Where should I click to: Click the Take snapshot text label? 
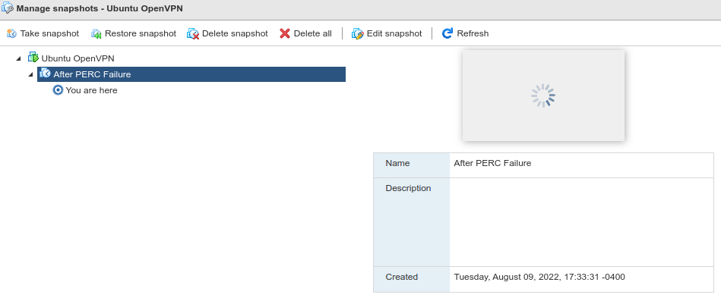tap(49, 33)
